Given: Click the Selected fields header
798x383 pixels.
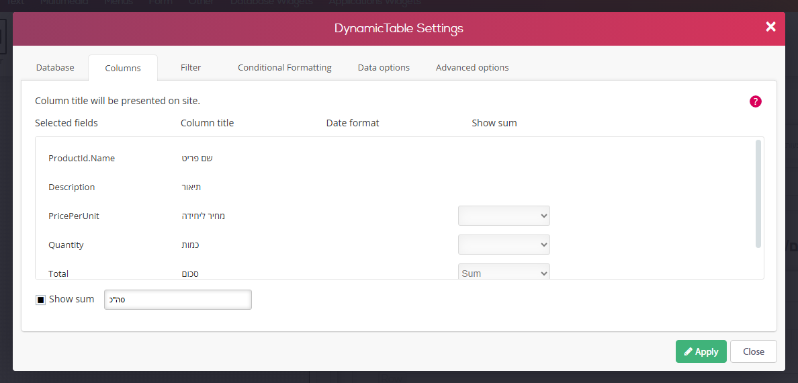Looking at the screenshot, I should tap(66, 123).
